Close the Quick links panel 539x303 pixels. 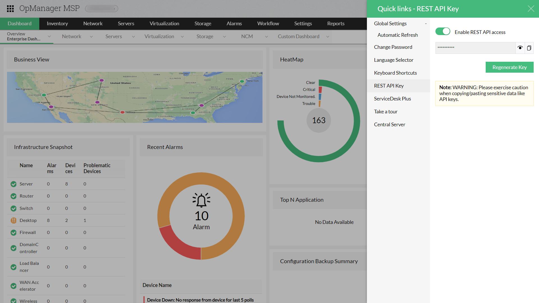point(531,9)
